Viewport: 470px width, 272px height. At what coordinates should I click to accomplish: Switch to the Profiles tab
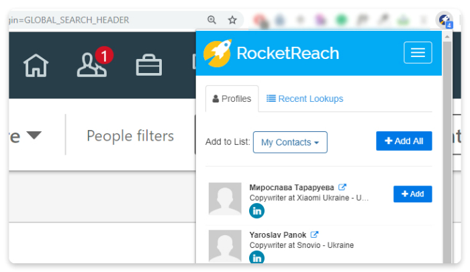232,98
